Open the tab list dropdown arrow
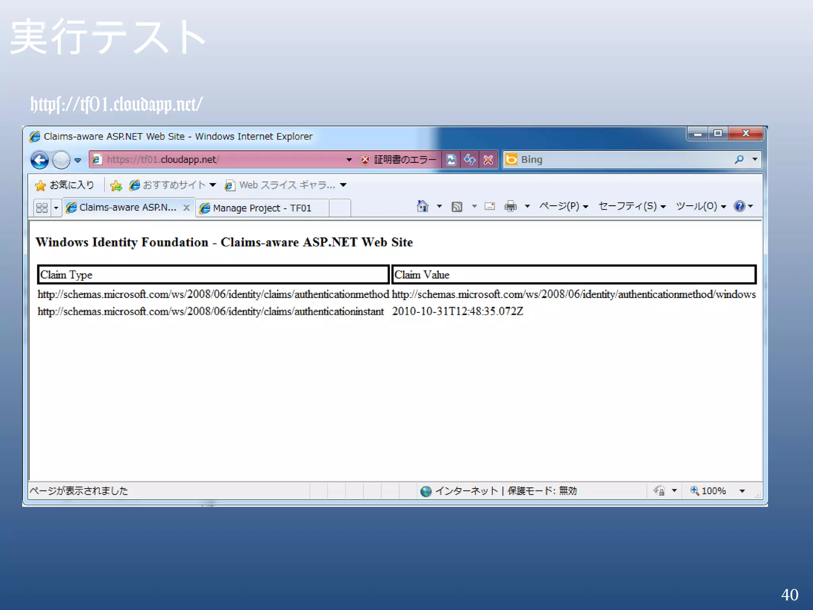 pyautogui.click(x=56, y=208)
